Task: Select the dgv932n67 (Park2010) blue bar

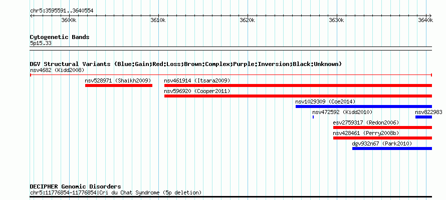Action: point(392,148)
